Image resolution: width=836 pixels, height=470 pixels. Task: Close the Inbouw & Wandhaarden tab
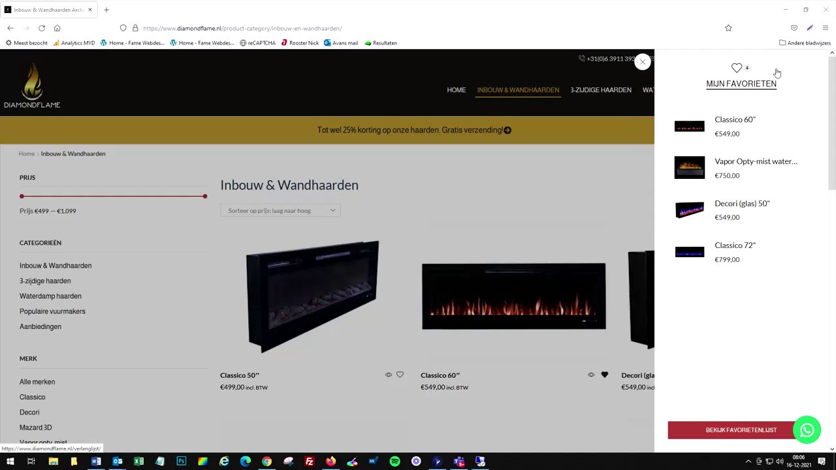tap(90, 10)
